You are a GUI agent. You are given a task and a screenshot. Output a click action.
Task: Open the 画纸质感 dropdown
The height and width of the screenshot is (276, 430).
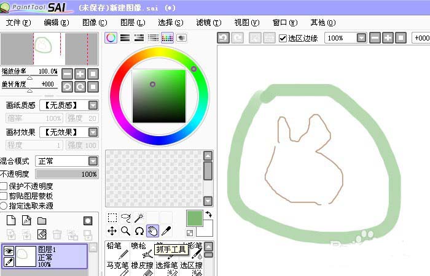point(93,105)
